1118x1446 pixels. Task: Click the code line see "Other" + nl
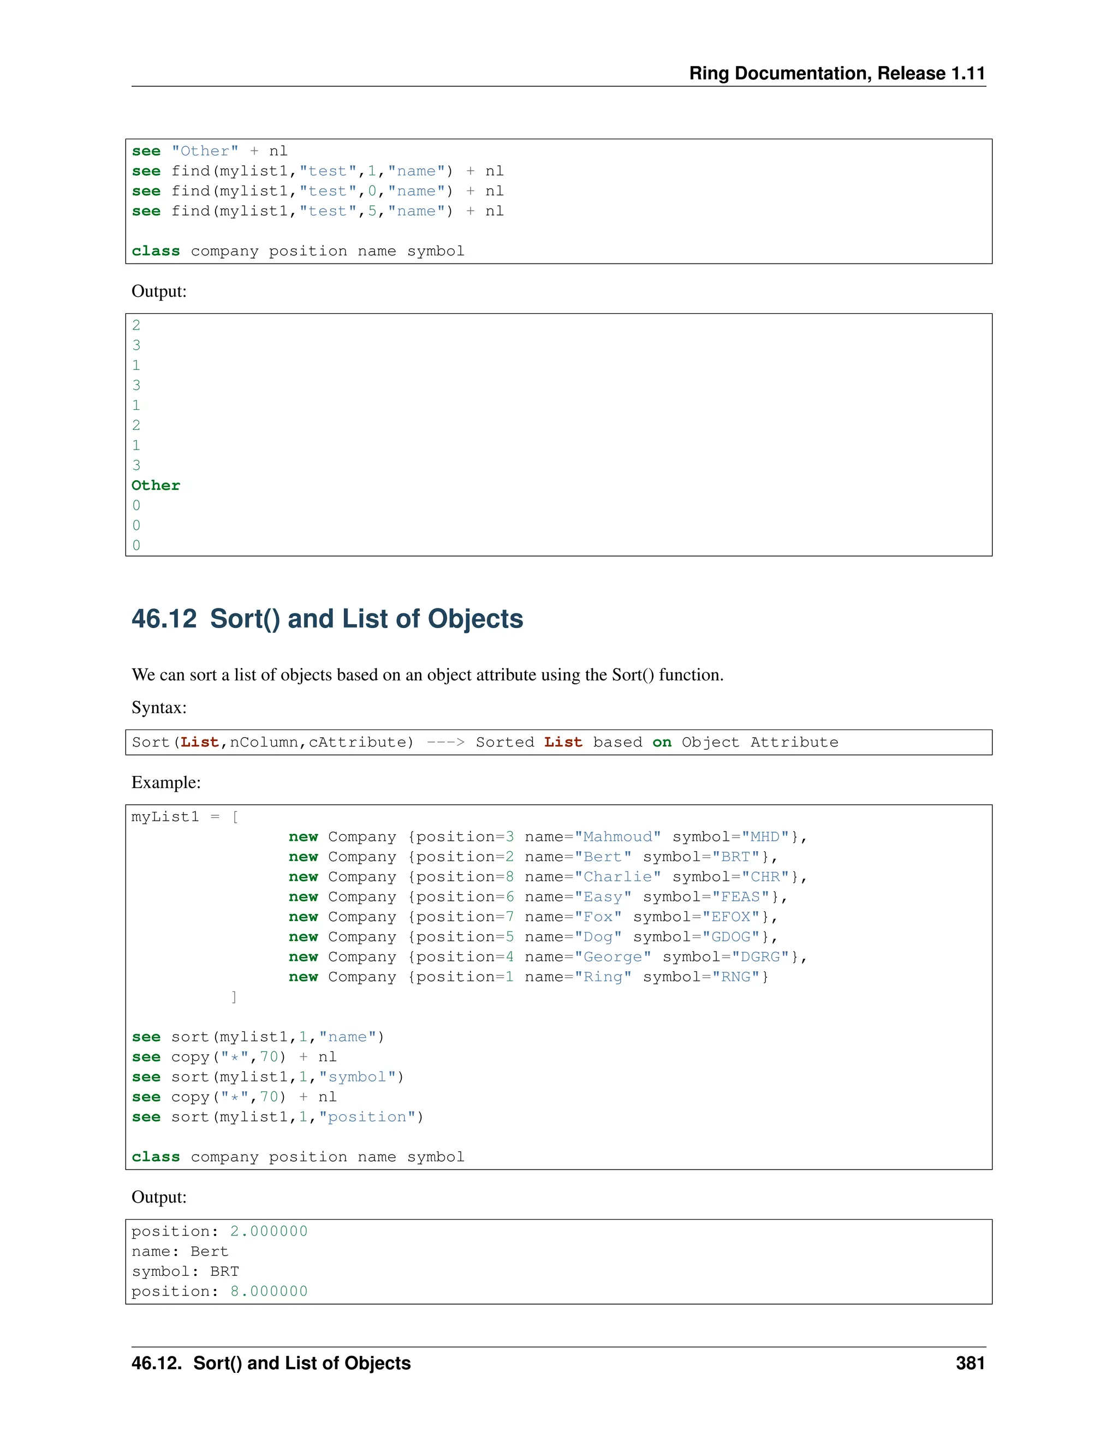click(x=209, y=151)
